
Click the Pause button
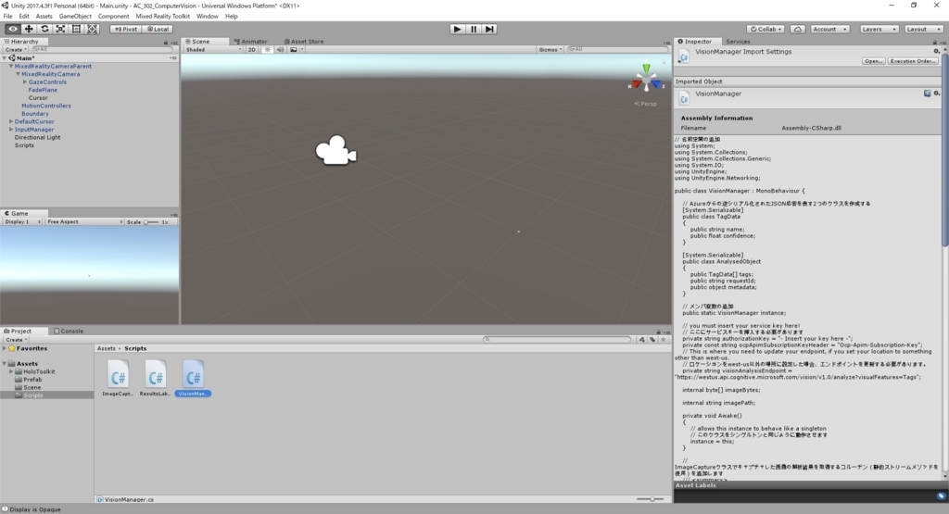pos(474,29)
